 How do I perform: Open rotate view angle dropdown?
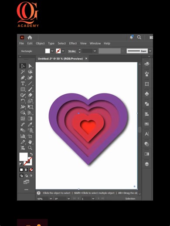pyautogui.click(x=68, y=199)
